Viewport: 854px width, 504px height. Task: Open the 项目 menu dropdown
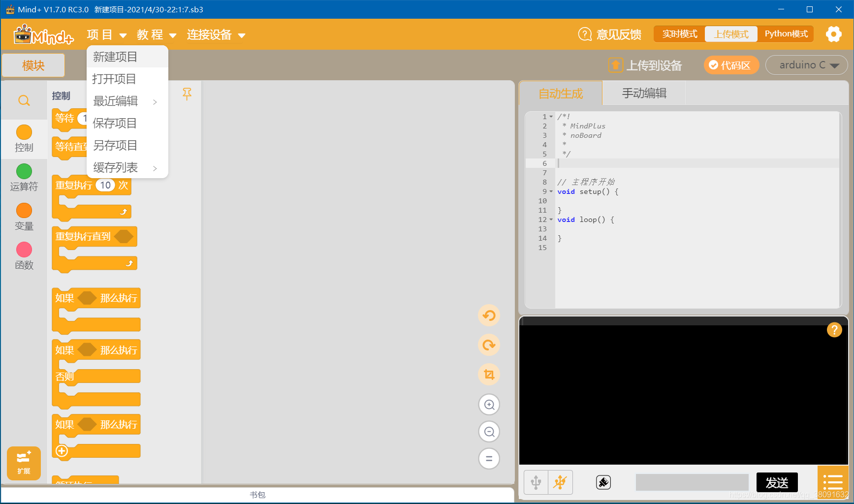pyautogui.click(x=107, y=35)
